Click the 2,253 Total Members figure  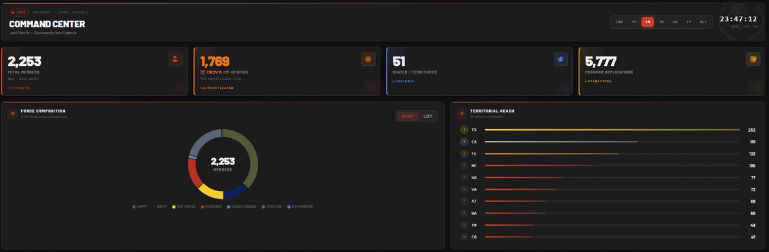tap(24, 61)
